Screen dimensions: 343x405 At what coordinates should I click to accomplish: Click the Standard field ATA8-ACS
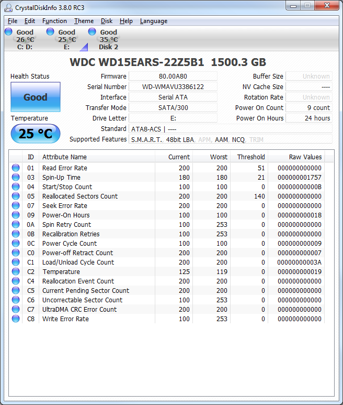point(231,129)
